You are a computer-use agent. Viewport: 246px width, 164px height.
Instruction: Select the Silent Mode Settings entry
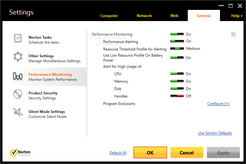click(x=46, y=114)
